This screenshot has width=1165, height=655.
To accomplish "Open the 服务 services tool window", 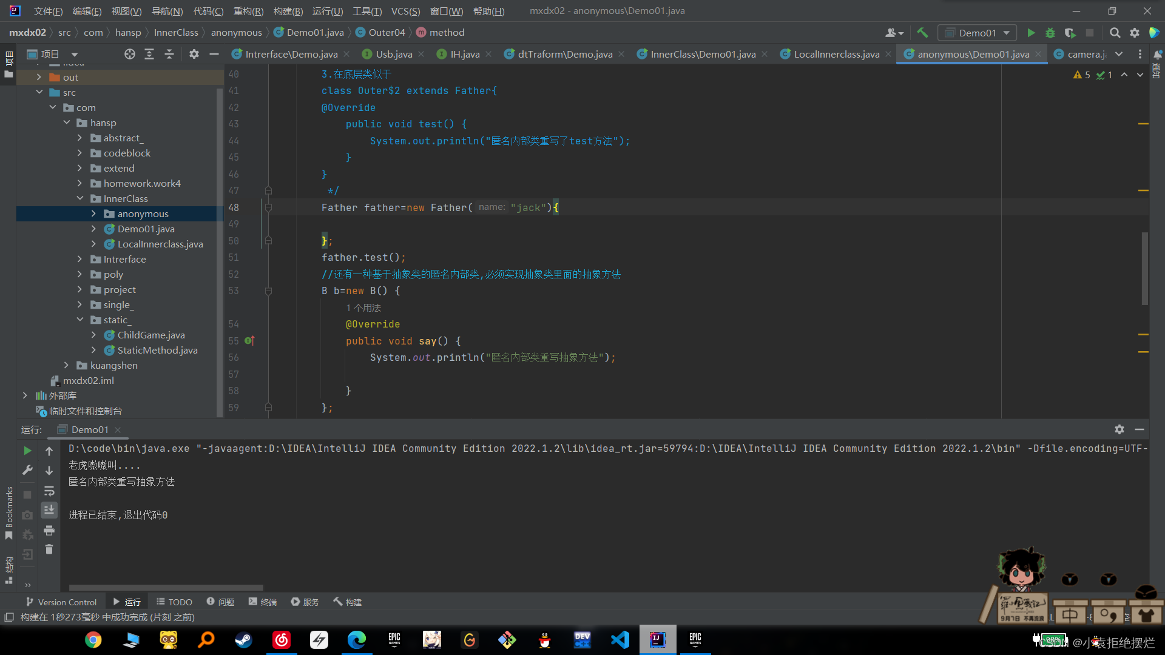I will coord(305,602).
